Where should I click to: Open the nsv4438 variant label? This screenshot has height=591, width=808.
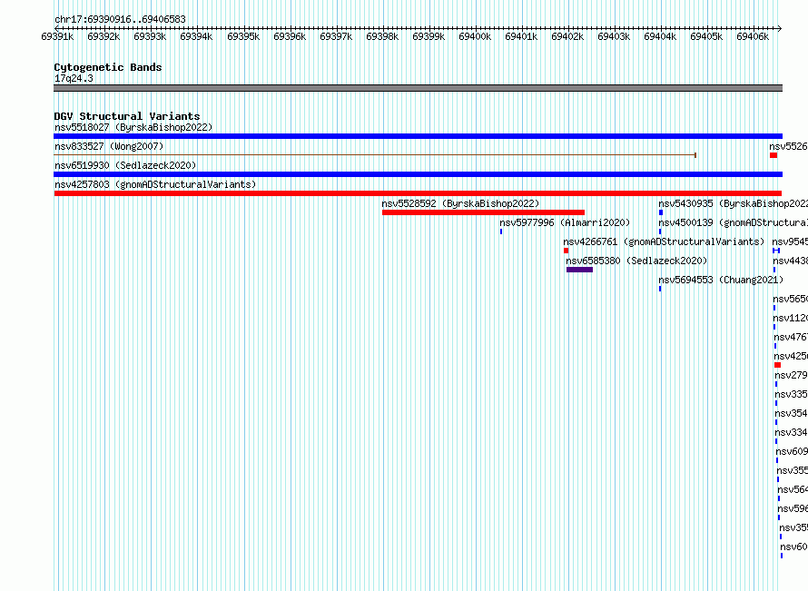coord(790,261)
